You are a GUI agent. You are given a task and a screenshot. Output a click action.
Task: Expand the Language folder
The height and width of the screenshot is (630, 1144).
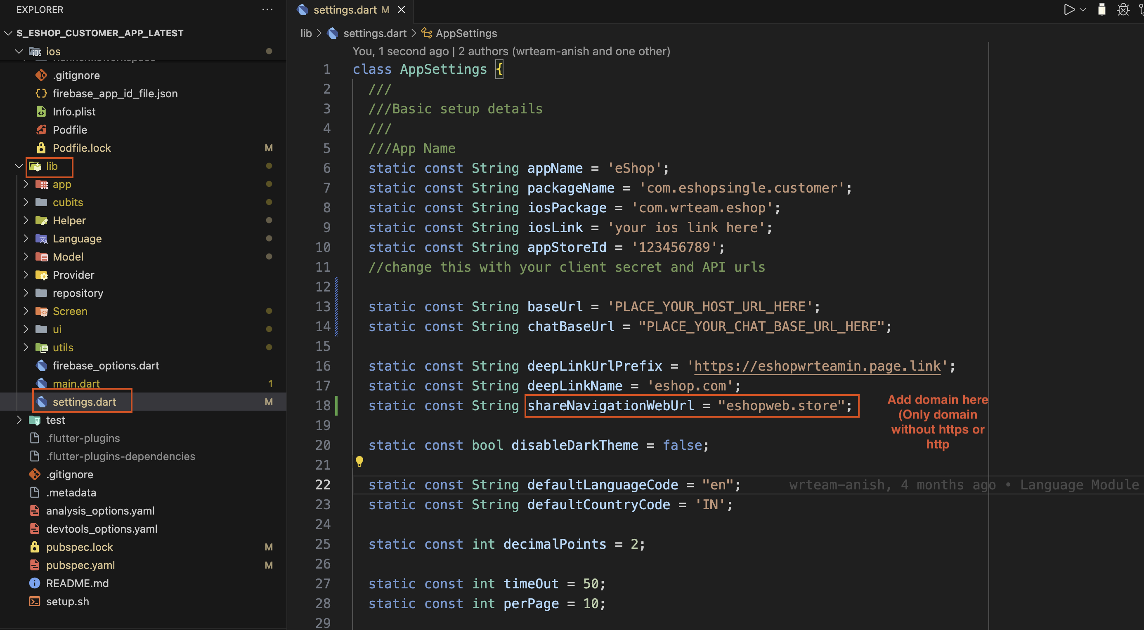[26, 239]
